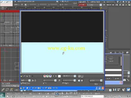Click the Mirror tool icon
The width and height of the screenshot is (131, 98).
[x=114, y=90]
